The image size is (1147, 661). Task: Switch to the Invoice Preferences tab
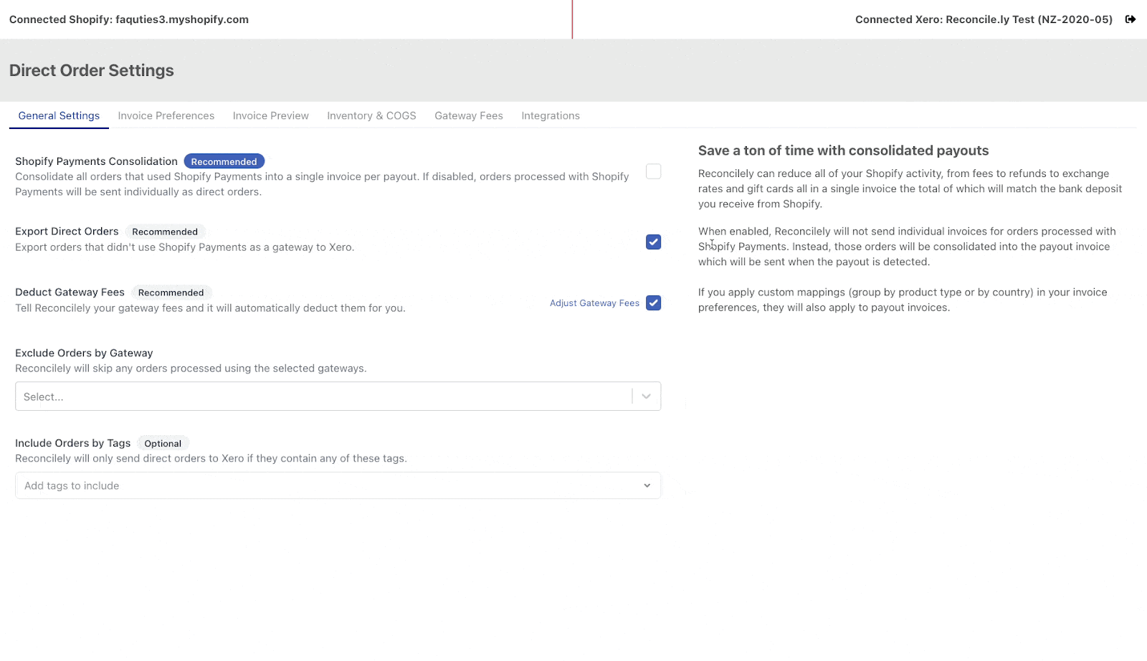coord(166,115)
